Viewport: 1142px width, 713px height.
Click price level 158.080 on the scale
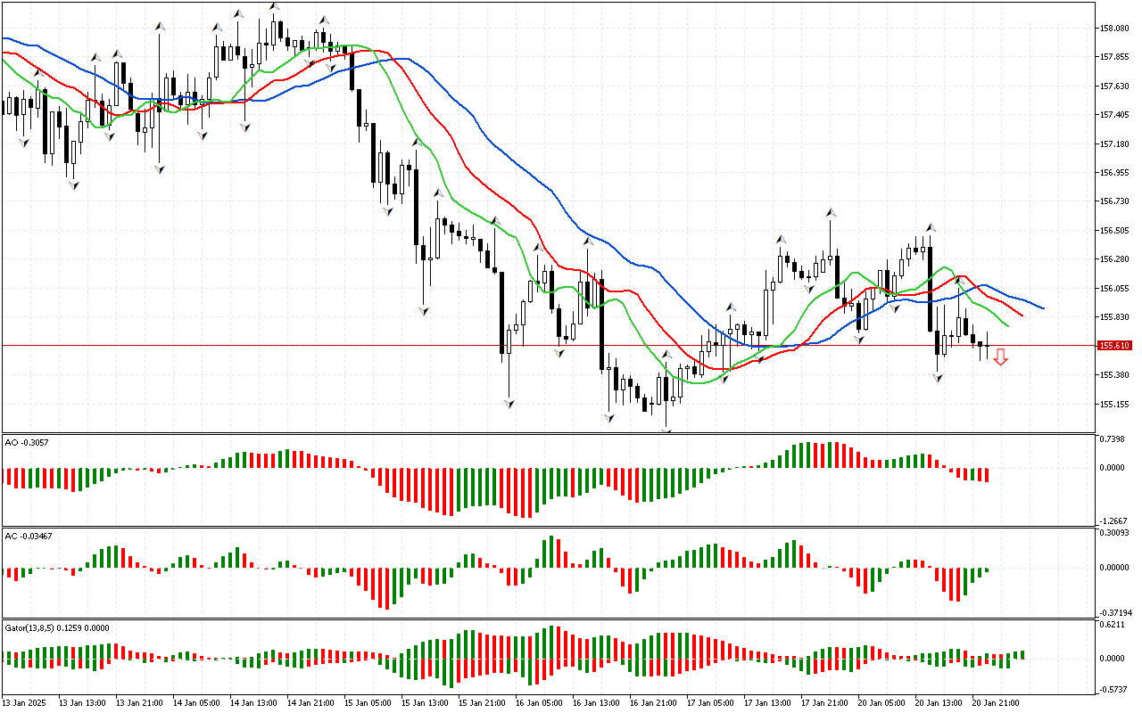pyautogui.click(x=1115, y=29)
